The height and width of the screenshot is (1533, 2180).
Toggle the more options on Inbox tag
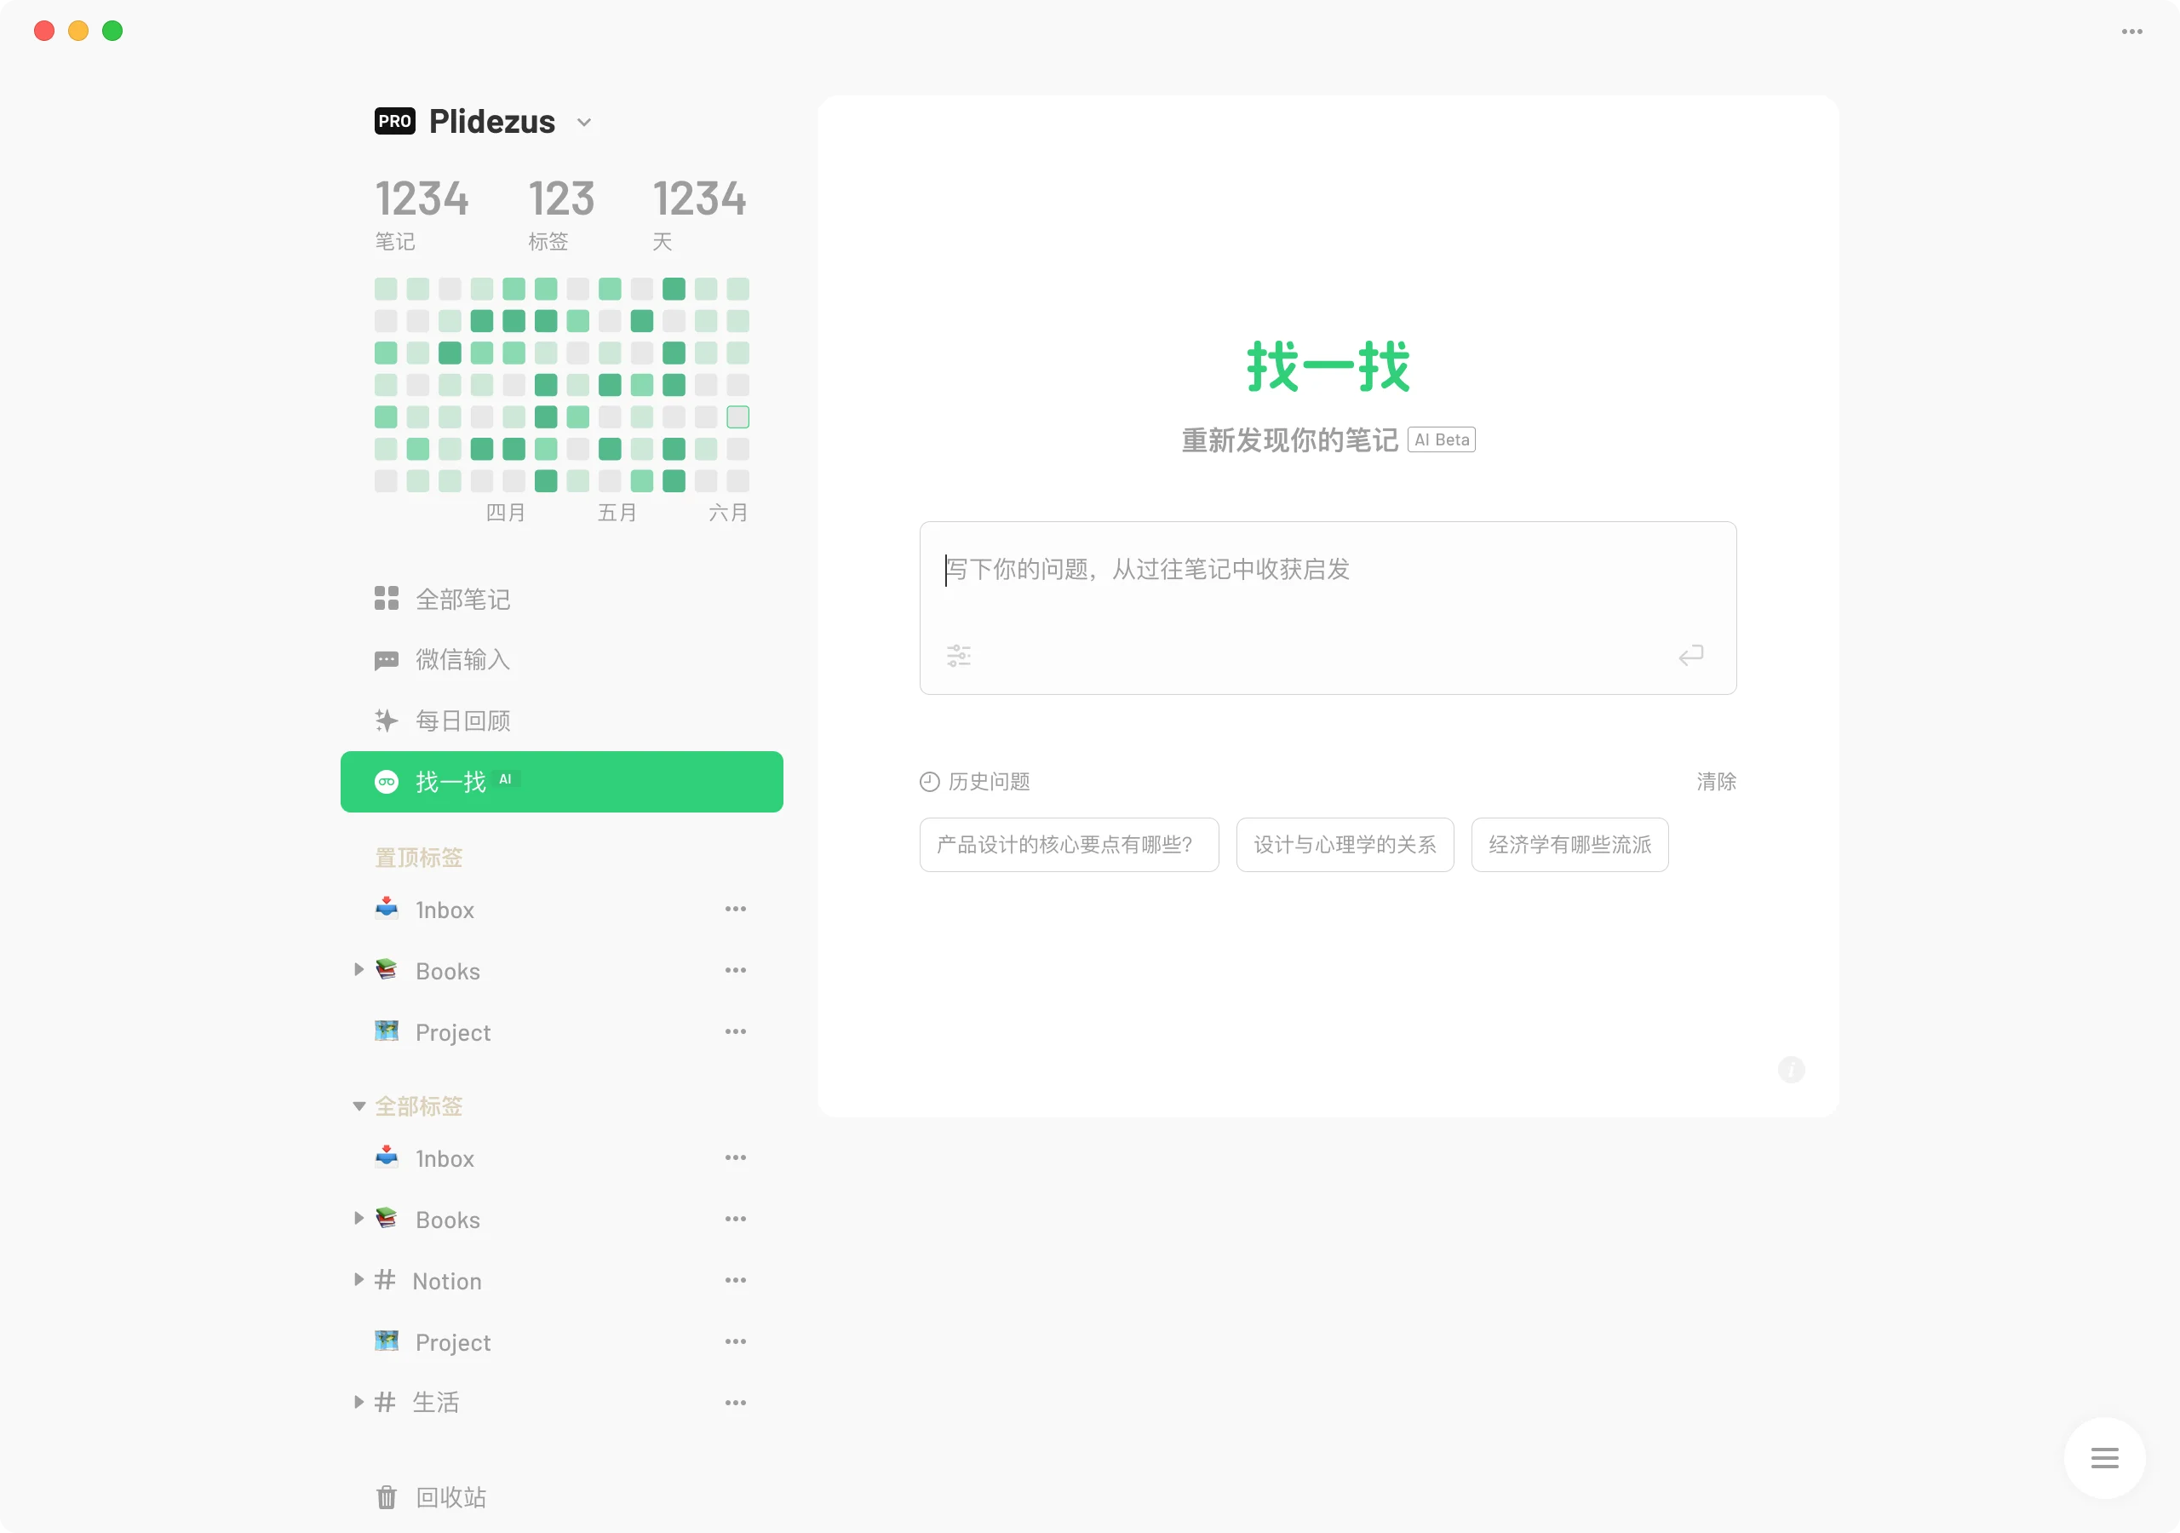(x=735, y=910)
